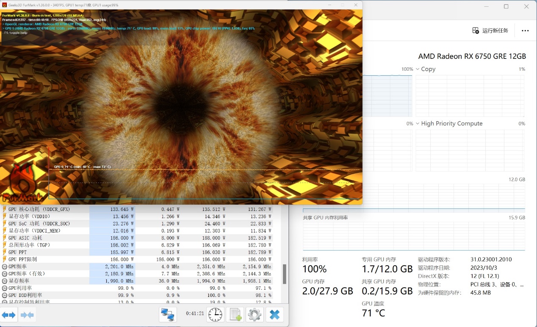537x327 pixels.
Task: Click the expand columns blue arrows button in HWiNFO
Action: 8,315
